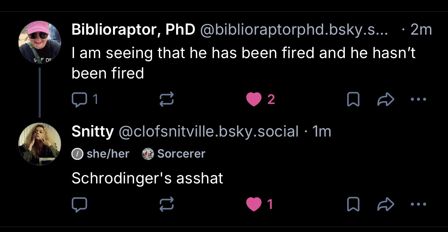Click the 2m timestamp on Biblioraptor's post
Image resolution: width=448 pixels, height=232 pixels.
pyautogui.click(x=421, y=30)
